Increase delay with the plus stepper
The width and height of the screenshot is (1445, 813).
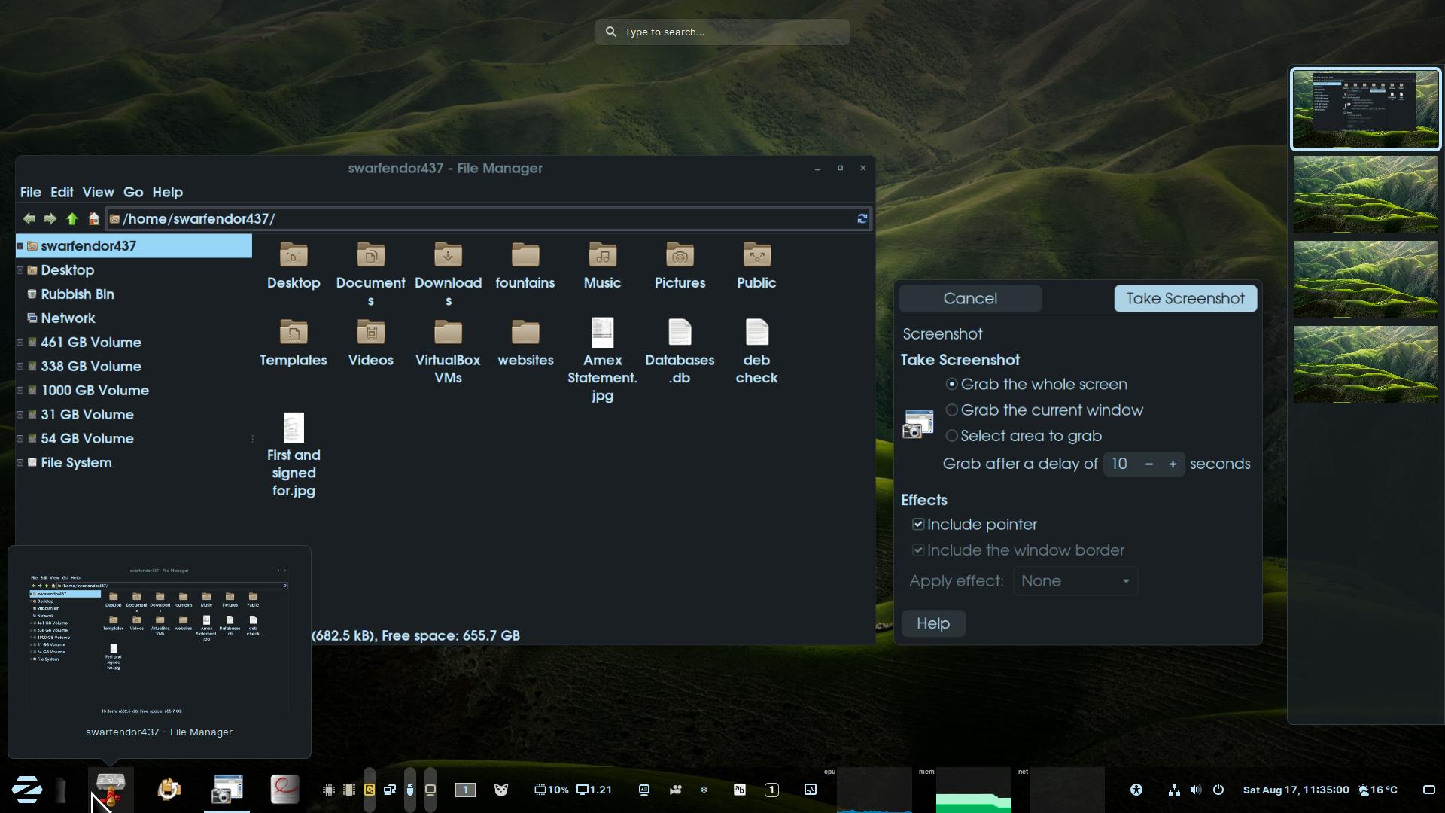(1172, 464)
